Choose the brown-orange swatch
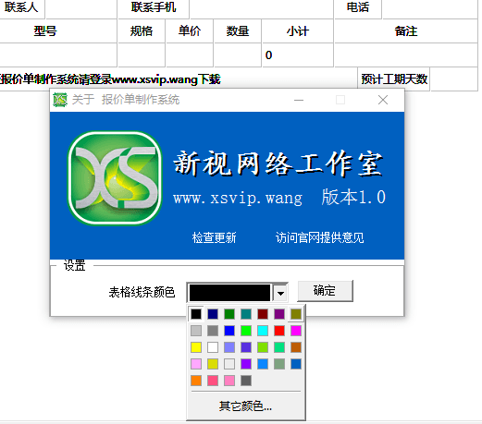Viewport: 482px width, 424px height. [296, 347]
